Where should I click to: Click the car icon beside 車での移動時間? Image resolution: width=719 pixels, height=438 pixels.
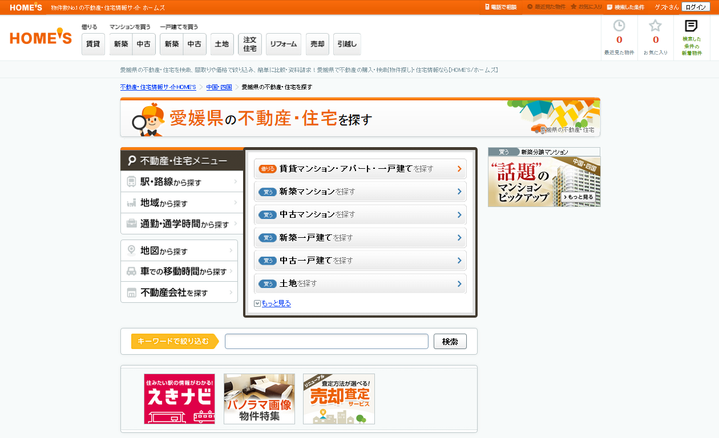pyautogui.click(x=131, y=271)
